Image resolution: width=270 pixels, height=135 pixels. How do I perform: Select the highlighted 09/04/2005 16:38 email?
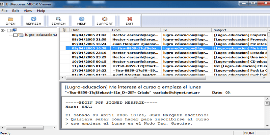coord(166,48)
